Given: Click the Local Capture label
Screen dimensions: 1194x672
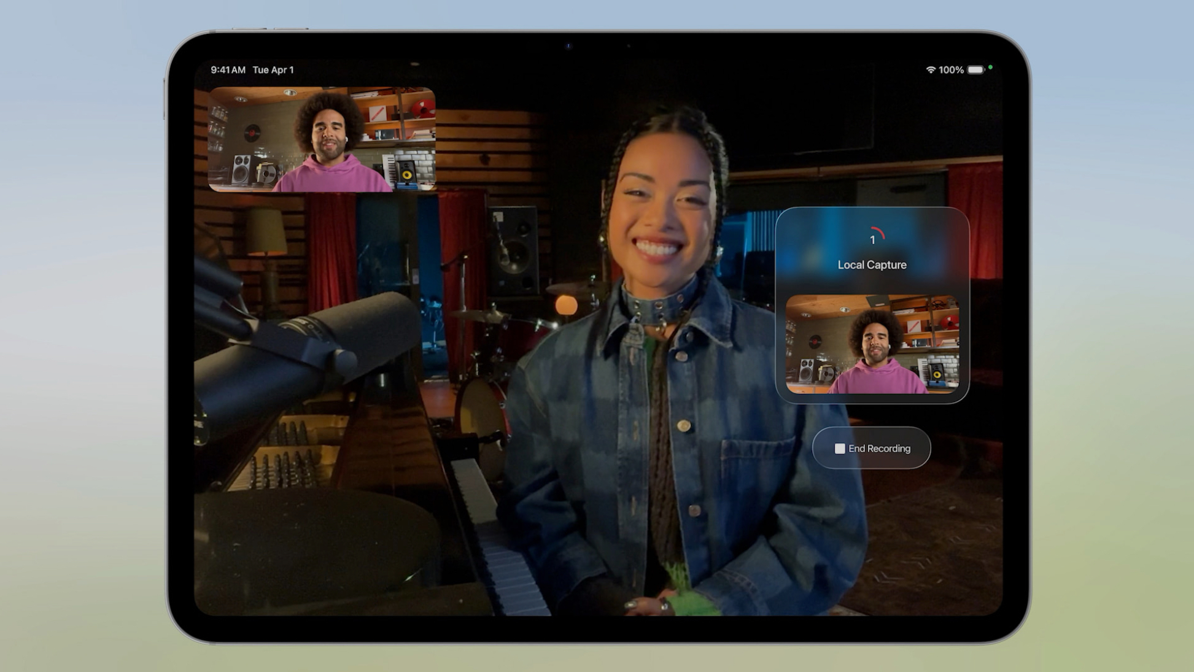Looking at the screenshot, I should pyautogui.click(x=872, y=265).
